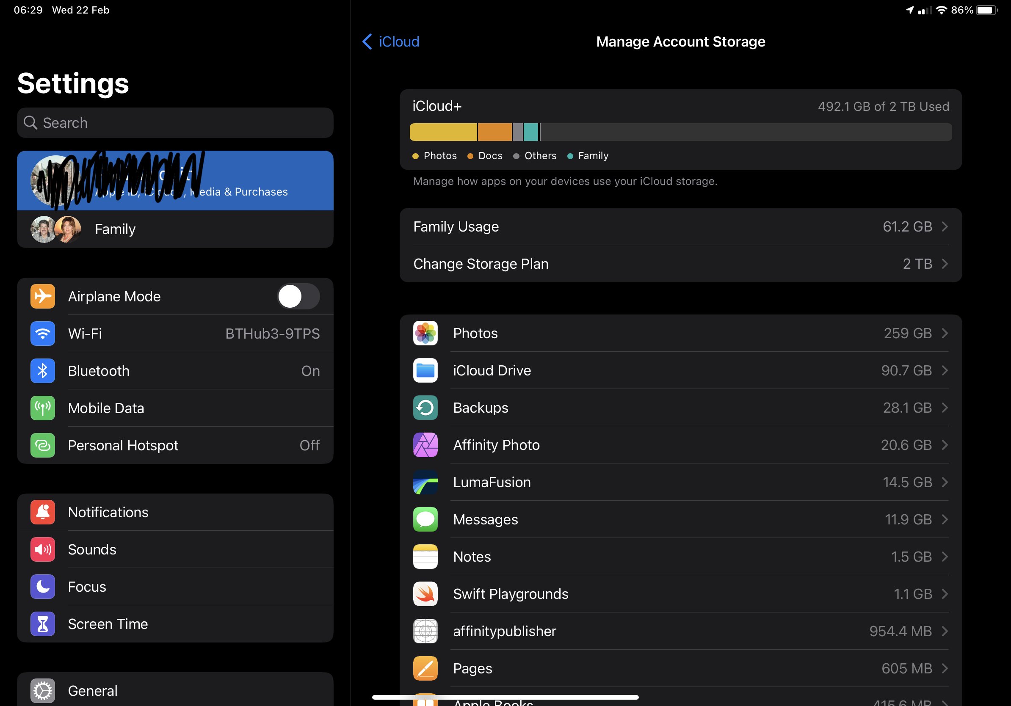This screenshot has width=1011, height=706.
Task: Open Sounds settings label
Action: click(x=92, y=550)
